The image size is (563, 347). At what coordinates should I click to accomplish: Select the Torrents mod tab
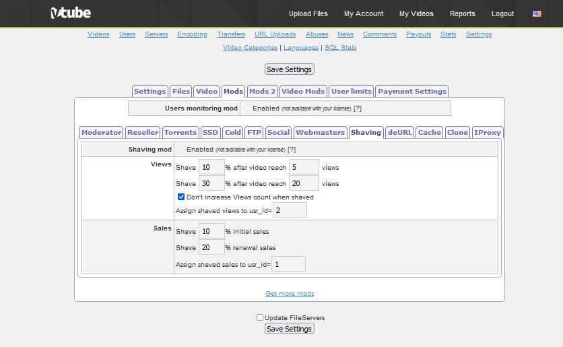pyautogui.click(x=180, y=133)
